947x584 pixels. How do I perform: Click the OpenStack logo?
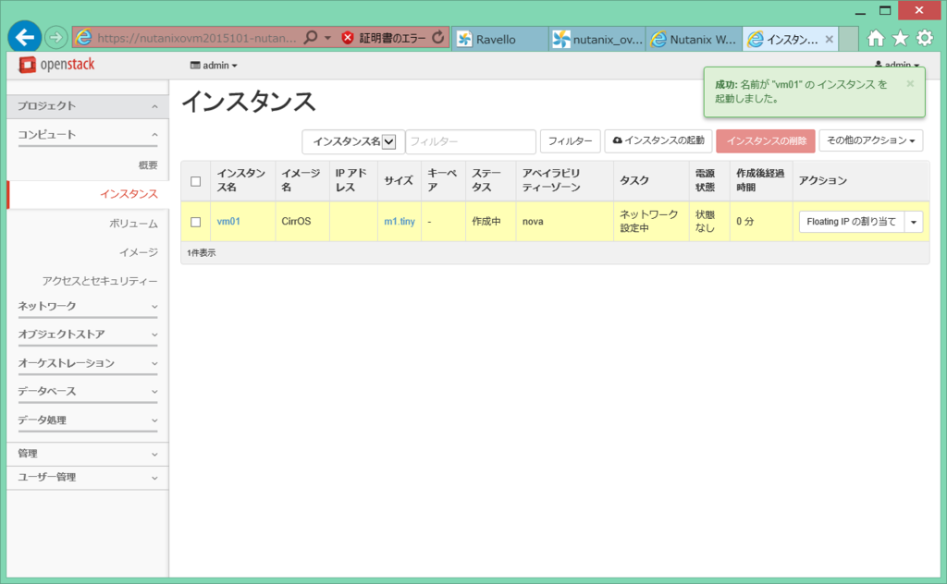(x=56, y=65)
